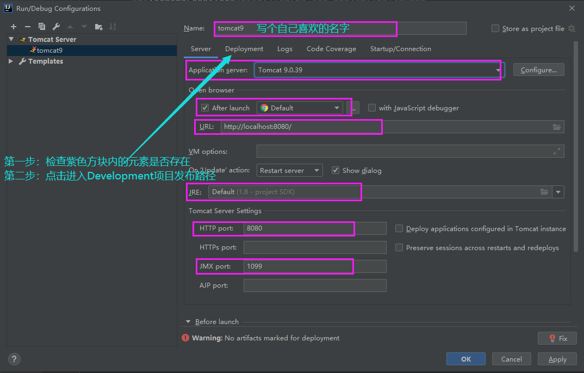584x373 pixels.
Task: Click the Fix button
Action: pos(557,338)
